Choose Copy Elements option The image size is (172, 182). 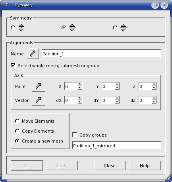[17, 131]
